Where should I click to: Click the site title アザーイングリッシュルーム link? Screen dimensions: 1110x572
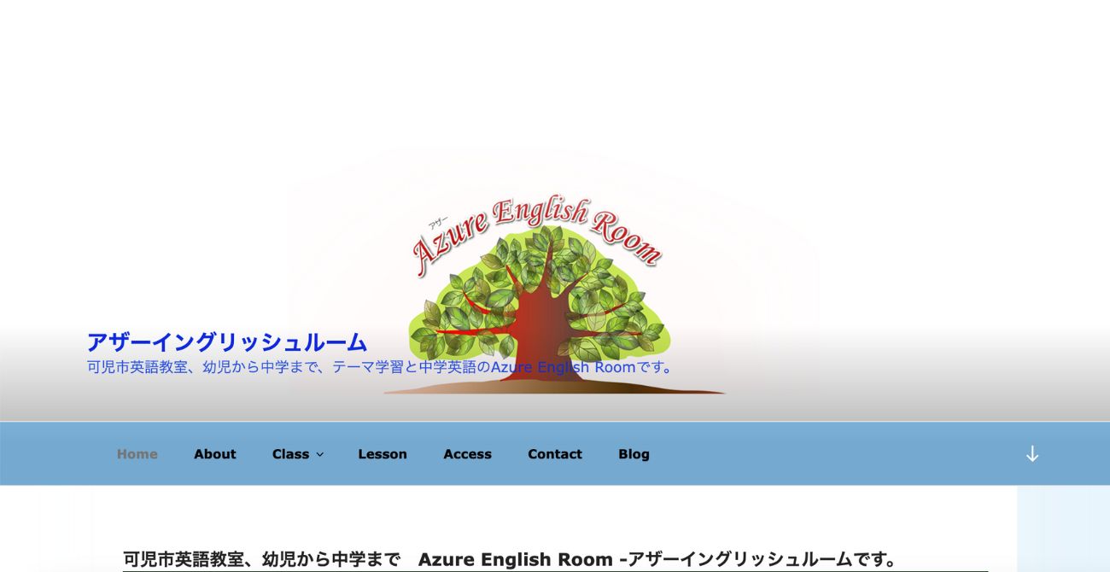coord(225,341)
